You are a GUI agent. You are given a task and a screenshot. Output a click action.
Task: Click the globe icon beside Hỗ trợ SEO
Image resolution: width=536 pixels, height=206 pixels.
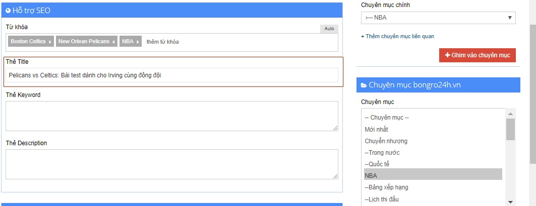point(8,10)
